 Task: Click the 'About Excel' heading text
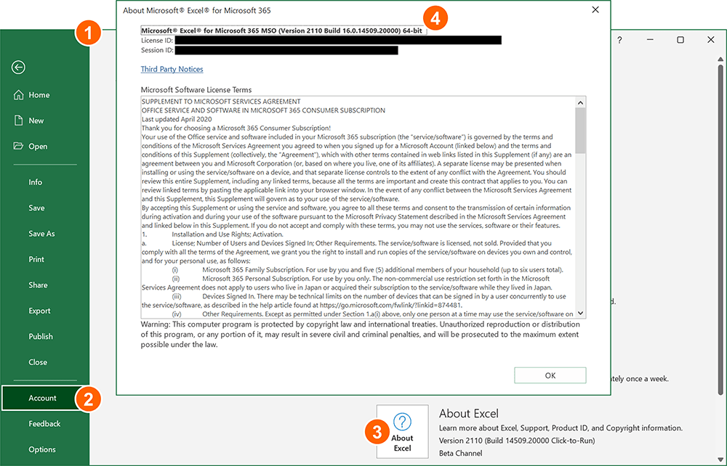469,413
